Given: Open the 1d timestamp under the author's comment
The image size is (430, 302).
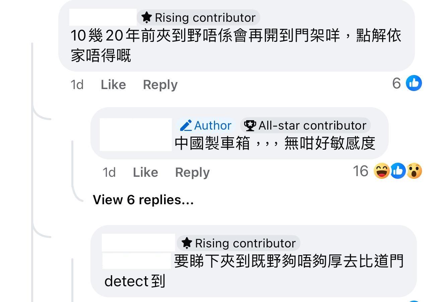Looking at the screenshot, I should [x=109, y=172].
